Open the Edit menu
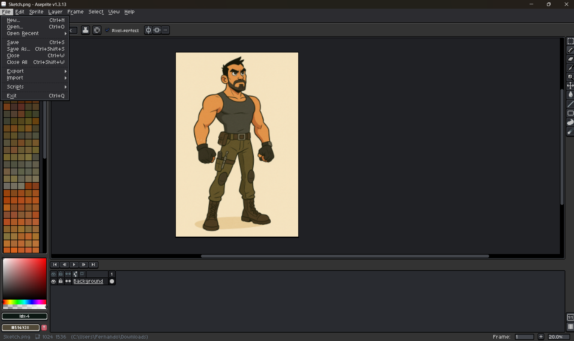The height and width of the screenshot is (341, 574). tap(20, 12)
